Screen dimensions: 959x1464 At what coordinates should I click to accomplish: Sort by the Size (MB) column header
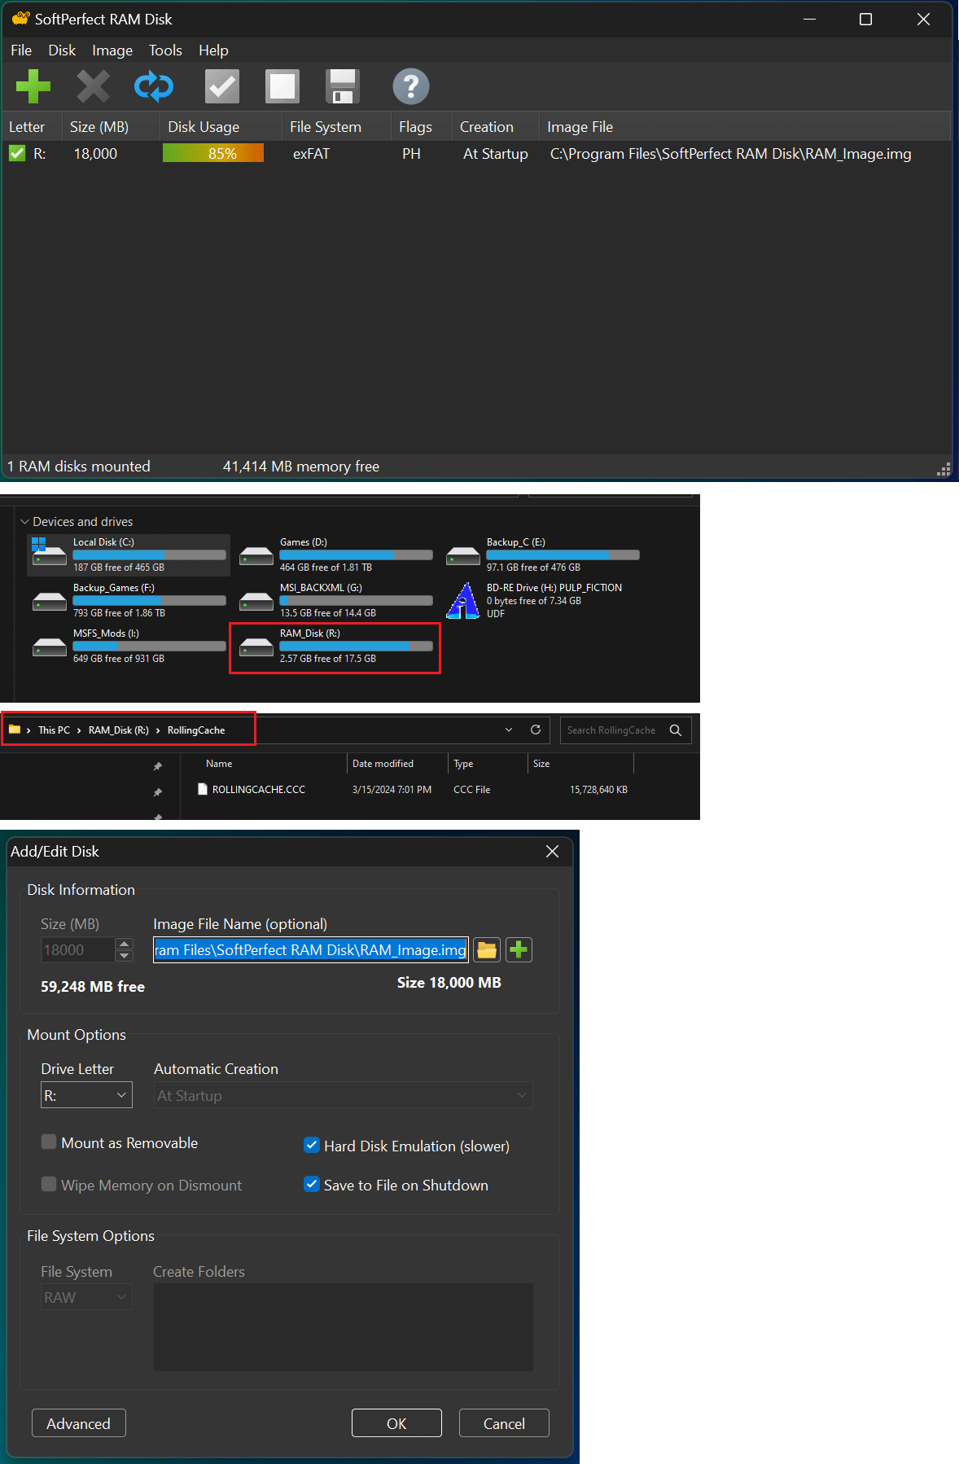tap(111, 127)
